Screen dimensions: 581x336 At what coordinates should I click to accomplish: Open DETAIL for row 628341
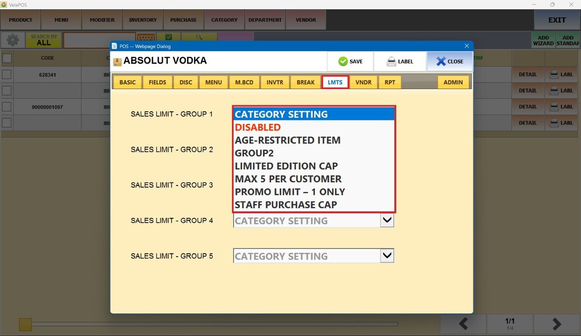[528, 75]
